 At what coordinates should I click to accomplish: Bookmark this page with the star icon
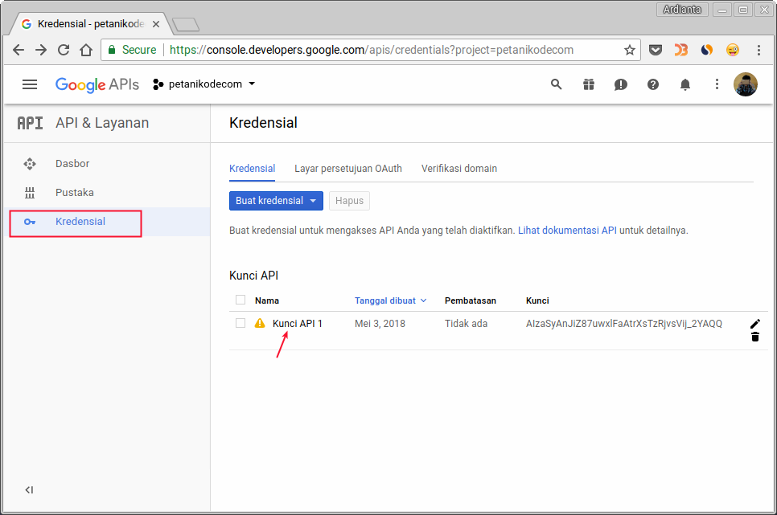[x=629, y=50]
